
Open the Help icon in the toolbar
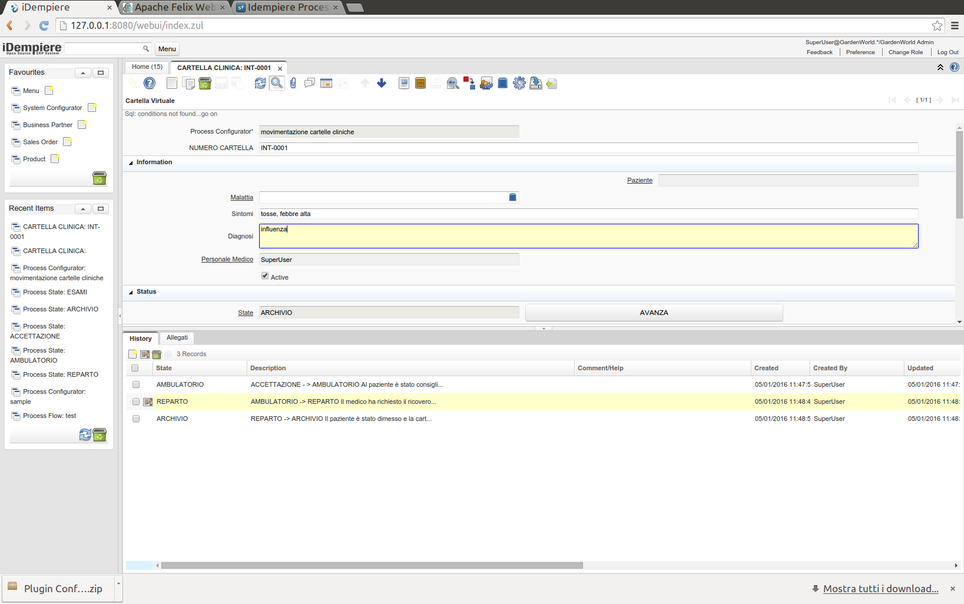[x=150, y=83]
